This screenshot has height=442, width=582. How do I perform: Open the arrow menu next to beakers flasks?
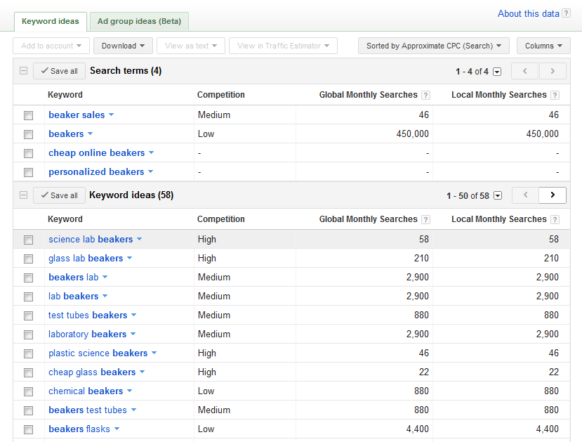(x=117, y=429)
